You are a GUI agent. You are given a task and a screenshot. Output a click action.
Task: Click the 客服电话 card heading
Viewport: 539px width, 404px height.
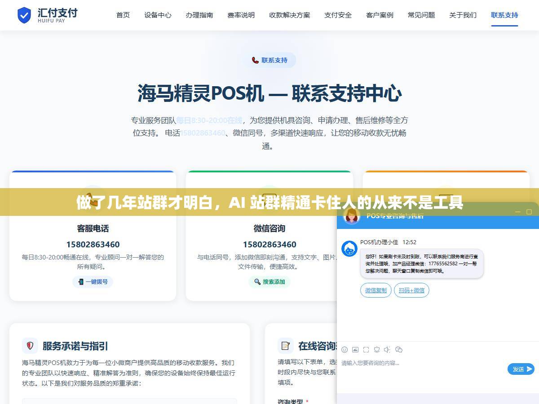point(93,228)
